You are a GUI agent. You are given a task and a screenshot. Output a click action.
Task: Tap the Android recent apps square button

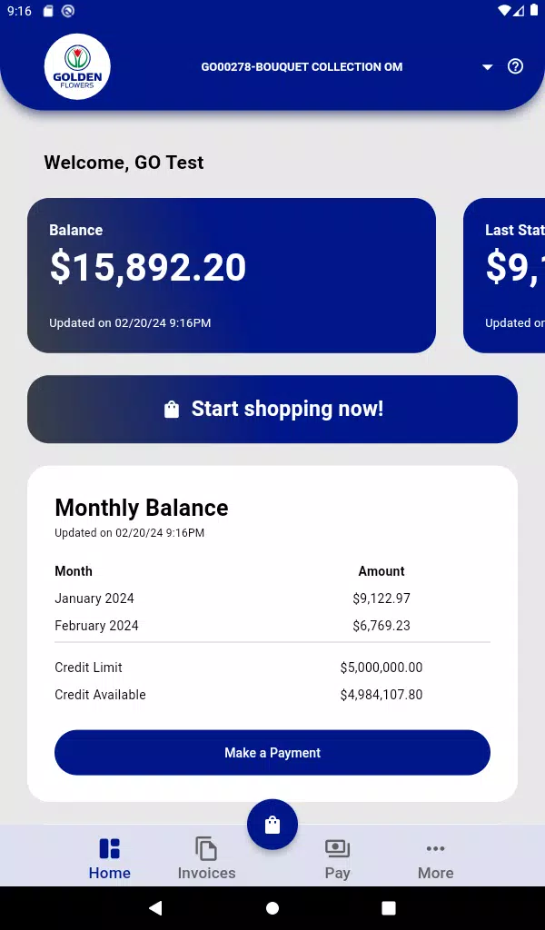click(389, 908)
